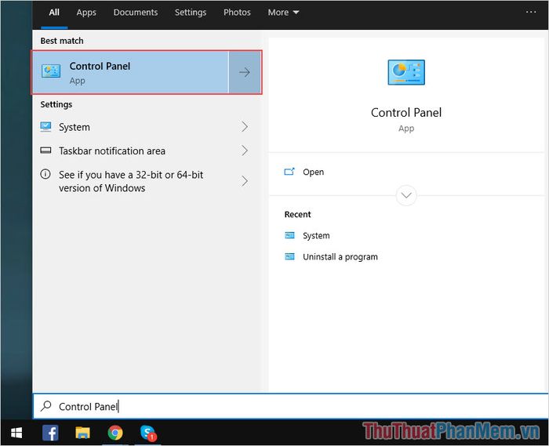Expand the Control Panel result arrow
The width and height of the screenshot is (549, 446).
click(245, 73)
